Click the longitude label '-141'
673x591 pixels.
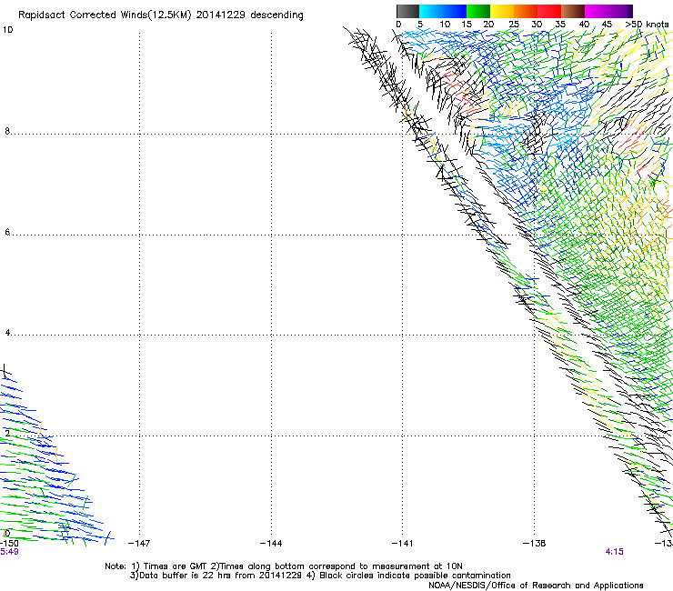pos(402,544)
